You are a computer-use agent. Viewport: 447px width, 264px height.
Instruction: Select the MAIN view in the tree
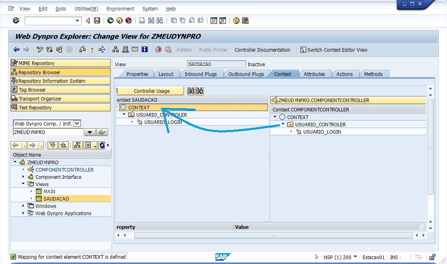tap(49, 191)
